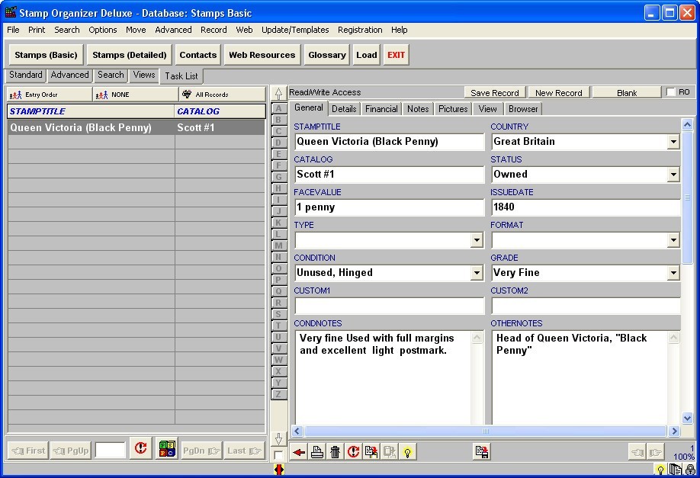The height and width of the screenshot is (478, 700).
Task: Open the CONDITION dropdown showing Unused, Hinged
Action: 477,273
